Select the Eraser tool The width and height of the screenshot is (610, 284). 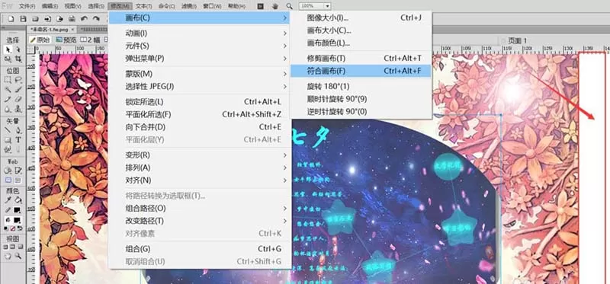18,99
